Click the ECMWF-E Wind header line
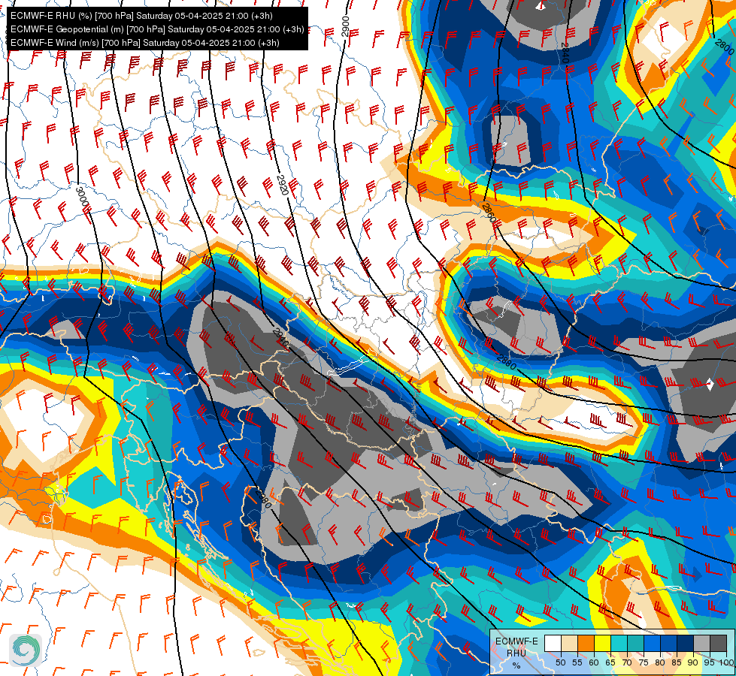Screen dimensions: 736x676 coord(145,43)
